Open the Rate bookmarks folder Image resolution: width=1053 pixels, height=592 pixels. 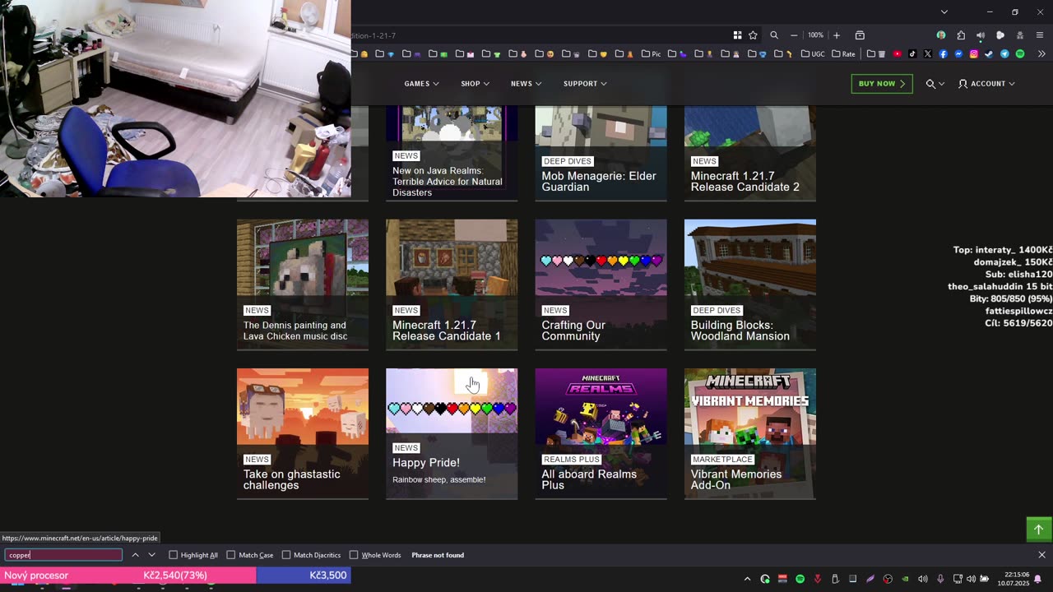point(843,54)
